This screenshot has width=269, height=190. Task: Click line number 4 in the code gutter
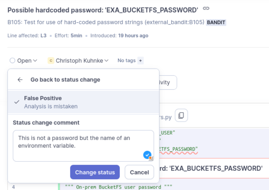pos(13,187)
